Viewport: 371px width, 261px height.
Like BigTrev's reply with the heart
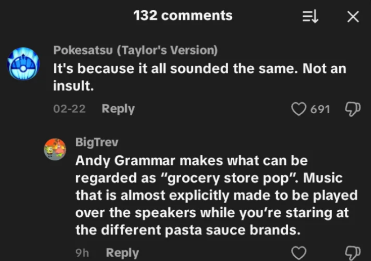click(298, 253)
